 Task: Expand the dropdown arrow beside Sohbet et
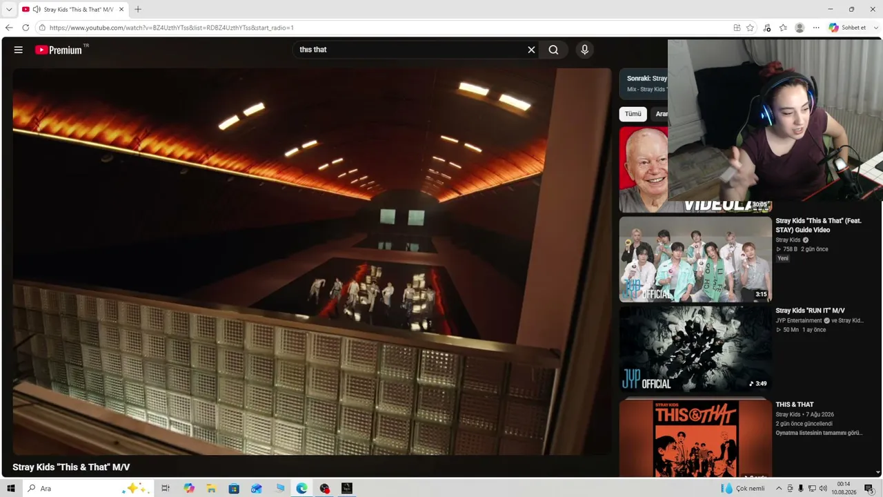pos(875,28)
